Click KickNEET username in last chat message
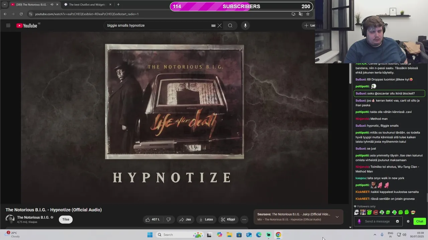Image resolution: width=428 pixels, height=240 pixels. click(x=362, y=199)
